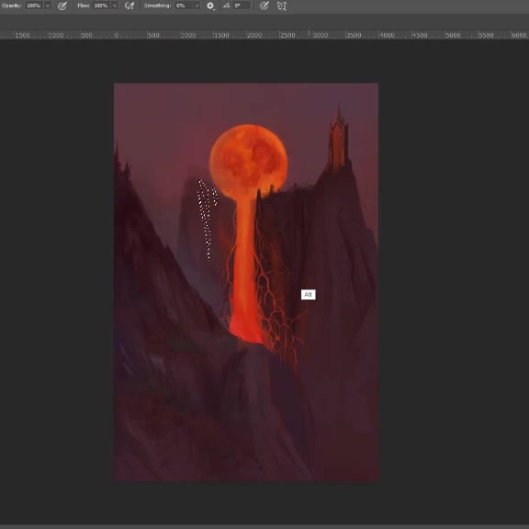Open smoothing options gear icon

click(210, 6)
